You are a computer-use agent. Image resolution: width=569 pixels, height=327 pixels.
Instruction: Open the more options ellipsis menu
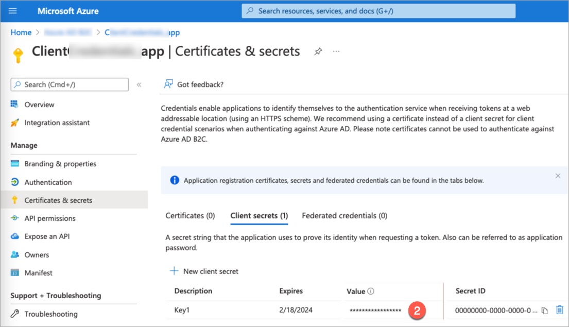(x=336, y=51)
